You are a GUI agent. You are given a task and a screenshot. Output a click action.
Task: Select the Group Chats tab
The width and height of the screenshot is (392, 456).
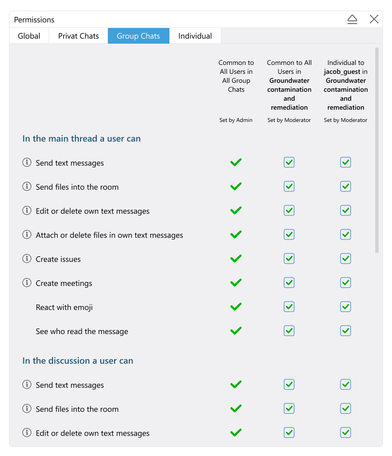(138, 36)
